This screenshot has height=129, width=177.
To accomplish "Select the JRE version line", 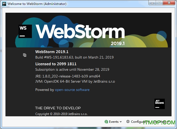I will (x=68, y=76).
